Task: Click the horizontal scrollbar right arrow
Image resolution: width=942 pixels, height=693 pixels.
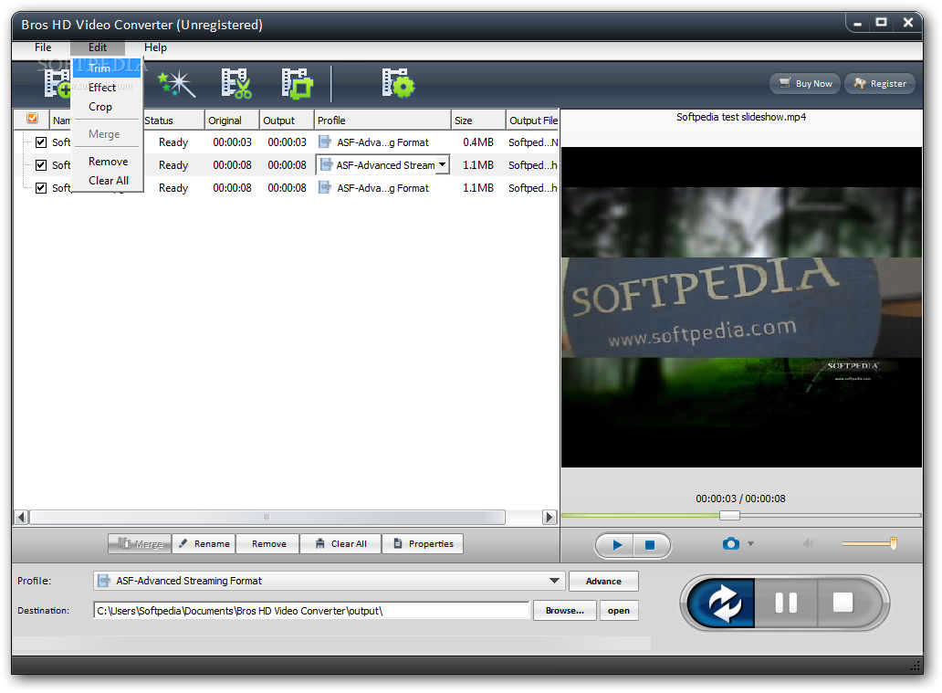Action: 549,517
